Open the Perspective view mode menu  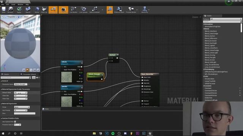[10, 17]
